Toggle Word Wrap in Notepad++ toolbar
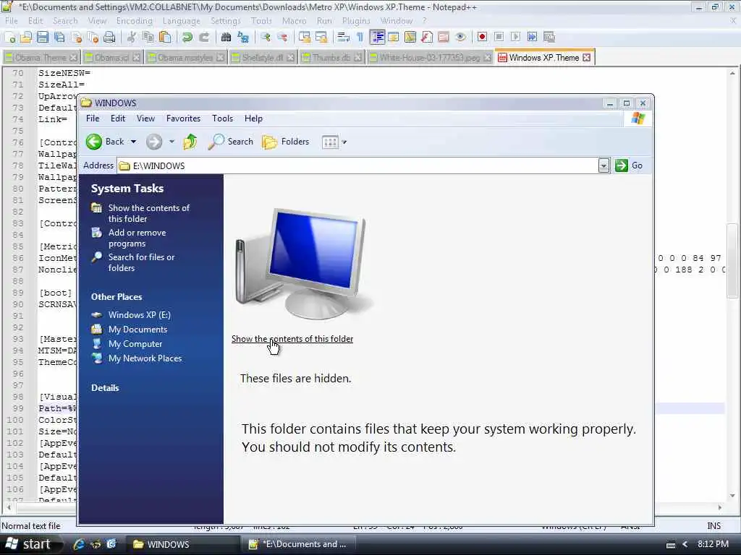 click(x=343, y=37)
